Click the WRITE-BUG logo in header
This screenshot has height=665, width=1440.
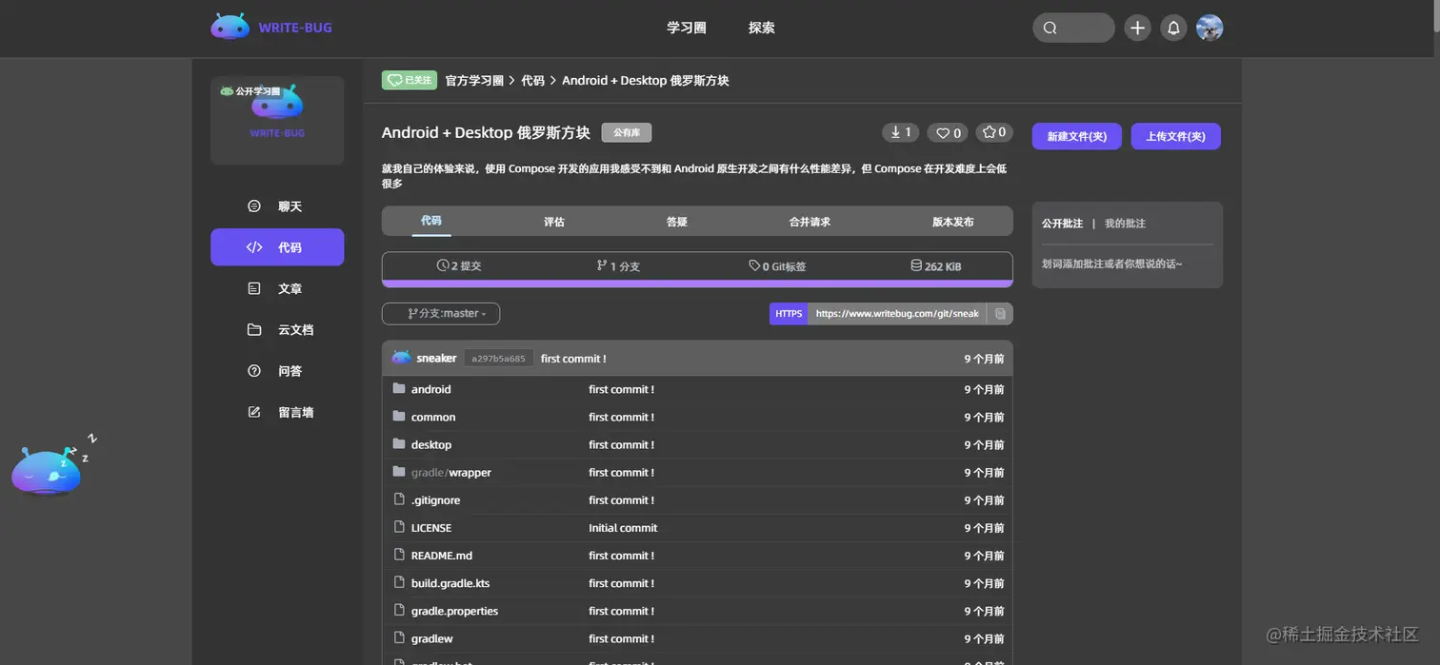pyautogui.click(x=271, y=28)
